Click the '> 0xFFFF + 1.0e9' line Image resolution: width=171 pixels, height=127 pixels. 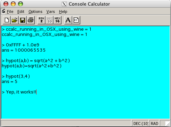21,45
